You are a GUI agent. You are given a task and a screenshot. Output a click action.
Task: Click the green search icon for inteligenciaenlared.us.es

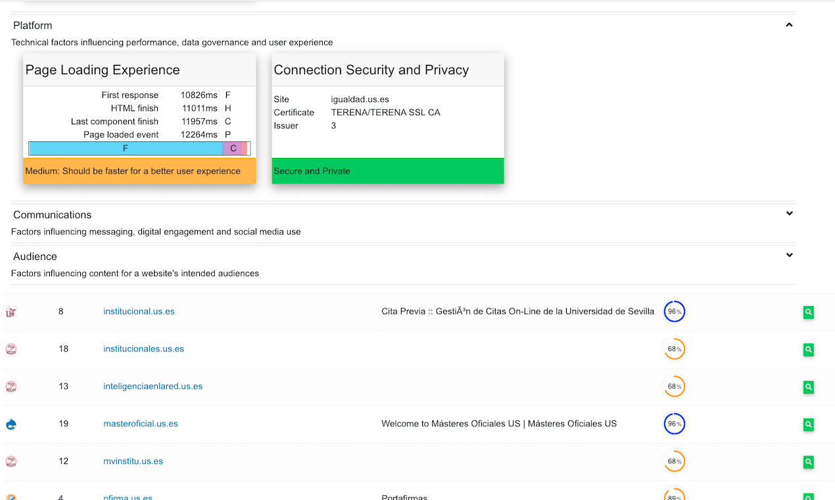(809, 387)
